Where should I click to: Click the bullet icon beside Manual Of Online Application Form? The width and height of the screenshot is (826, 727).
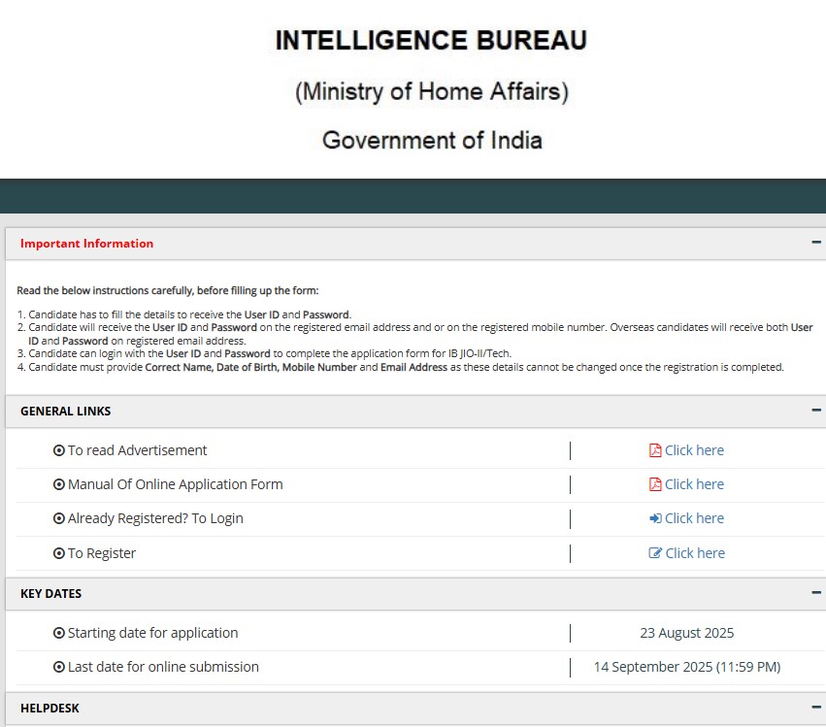pyautogui.click(x=59, y=484)
